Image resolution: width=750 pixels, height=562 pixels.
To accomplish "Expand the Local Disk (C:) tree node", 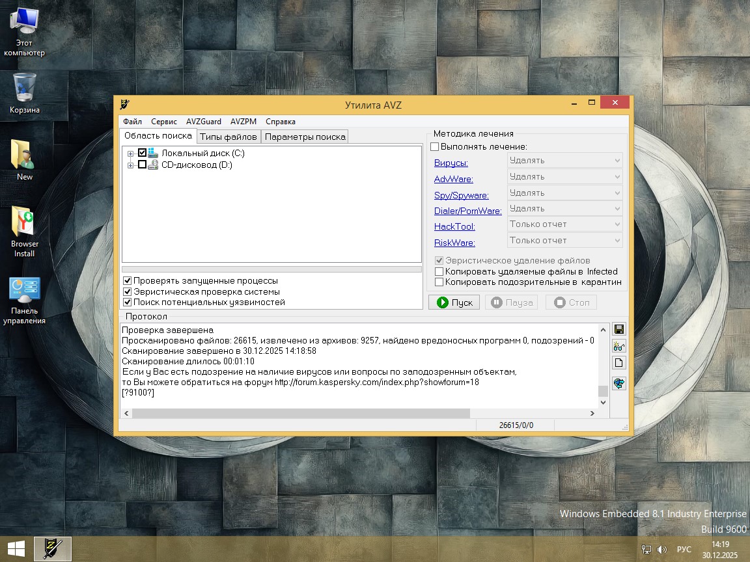I will coord(131,154).
